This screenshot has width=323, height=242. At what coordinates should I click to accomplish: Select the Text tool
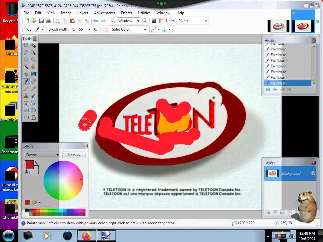point(26,103)
